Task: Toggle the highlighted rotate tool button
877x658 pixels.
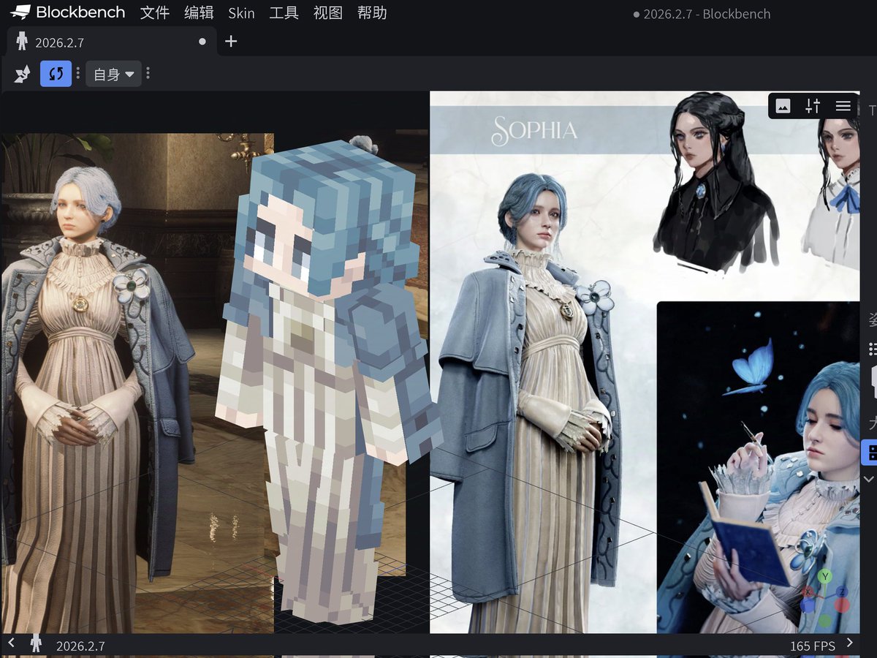Action: click(56, 74)
